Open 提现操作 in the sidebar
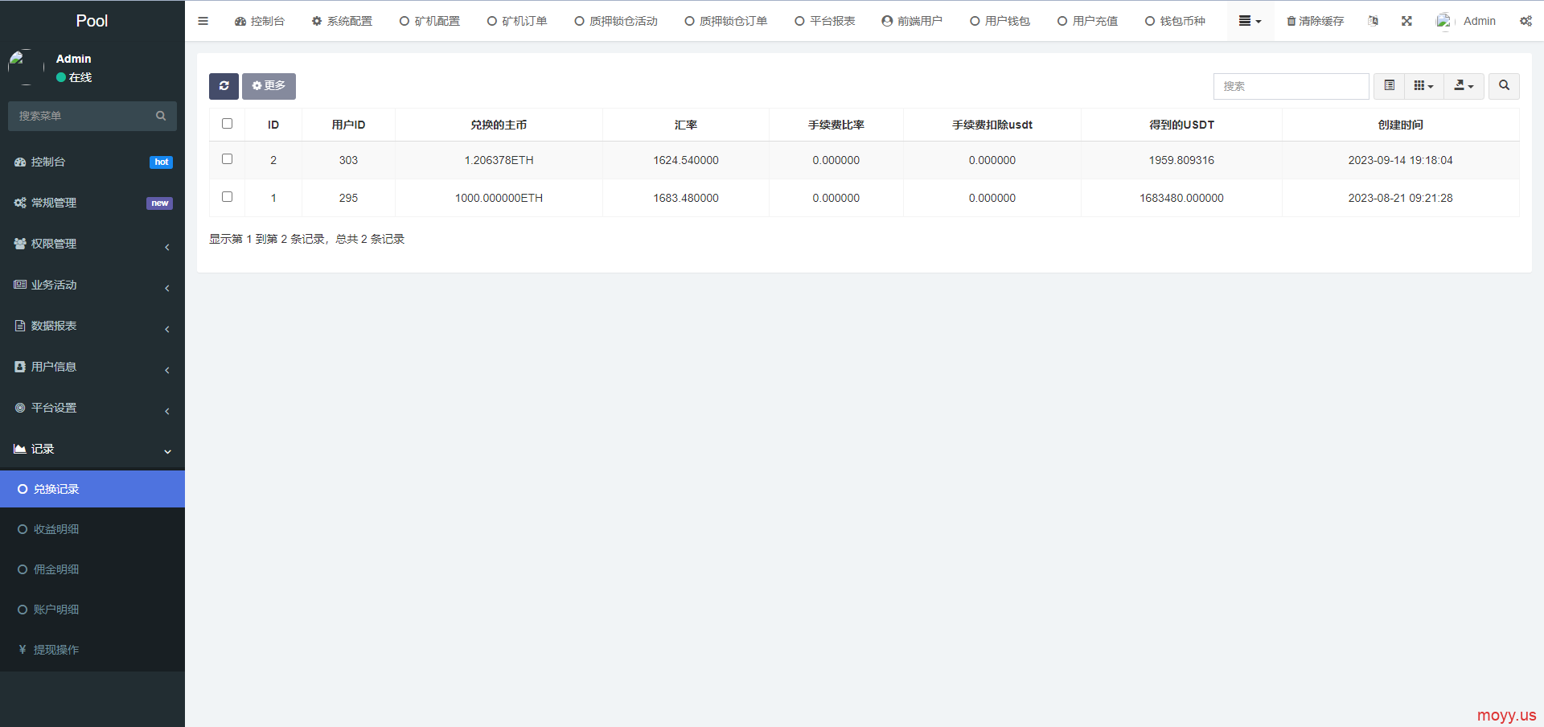This screenshot has width=1544, height=727. [x=92, y=650]
